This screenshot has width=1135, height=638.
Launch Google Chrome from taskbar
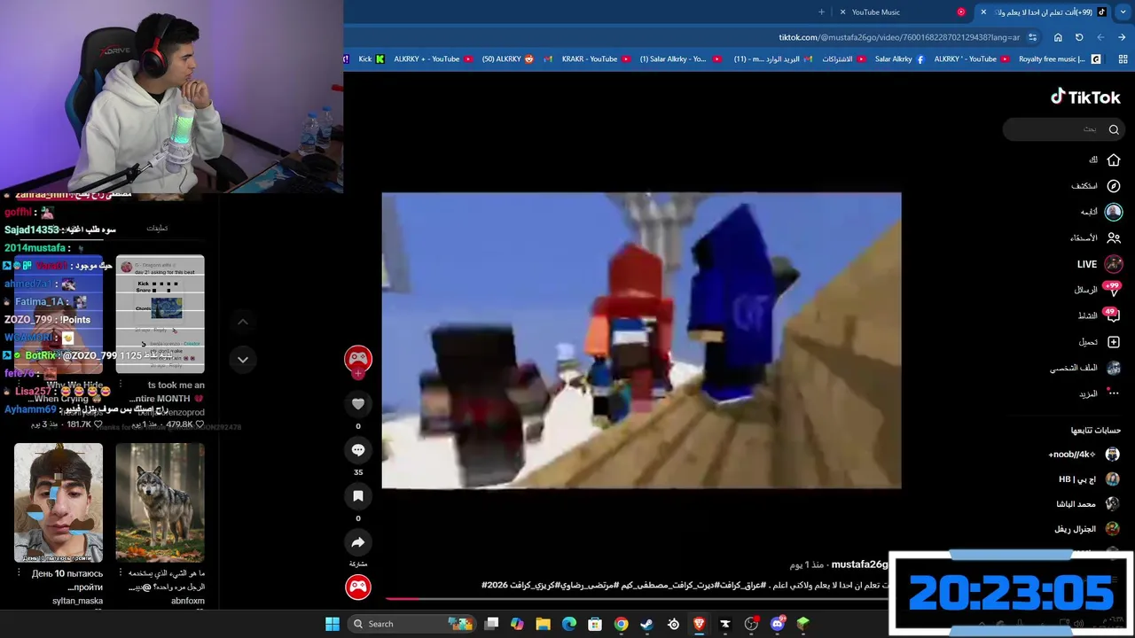pyautogui.click(x=621, y=624)
